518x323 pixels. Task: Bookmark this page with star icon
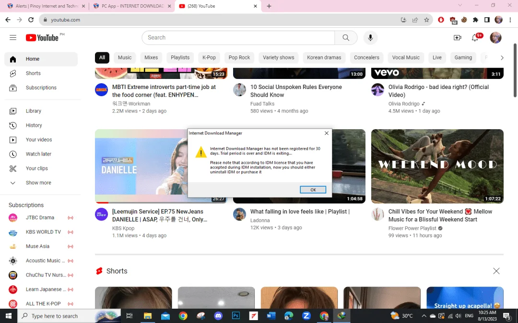point(426,20)
